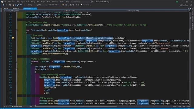The height and width of the screenshot is (109, 194).
Task: Open the Project menu
Action: (22, 2)
